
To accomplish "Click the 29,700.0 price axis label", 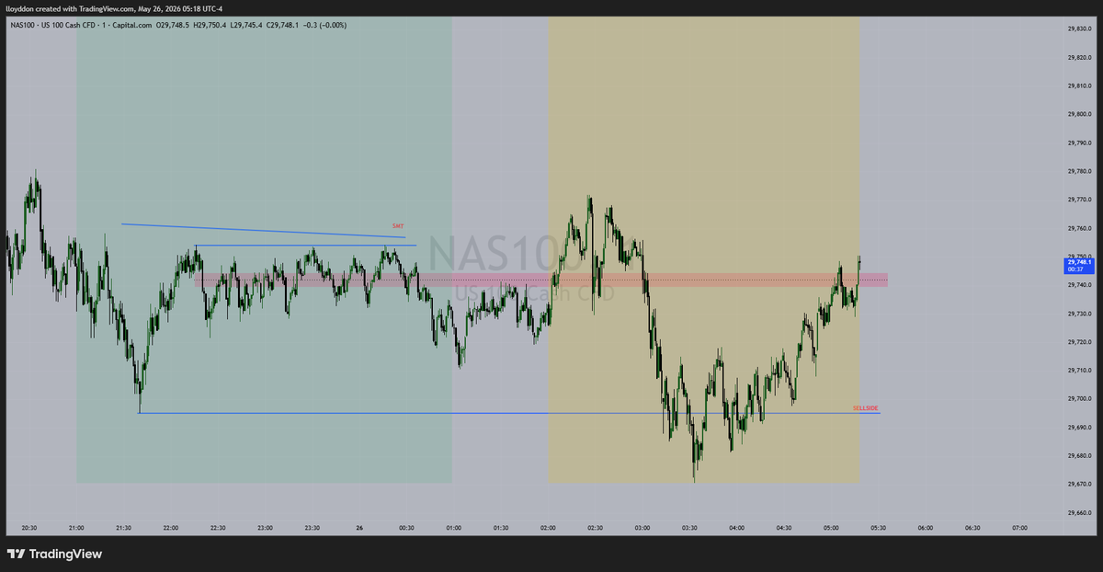I will point(1078,399).
